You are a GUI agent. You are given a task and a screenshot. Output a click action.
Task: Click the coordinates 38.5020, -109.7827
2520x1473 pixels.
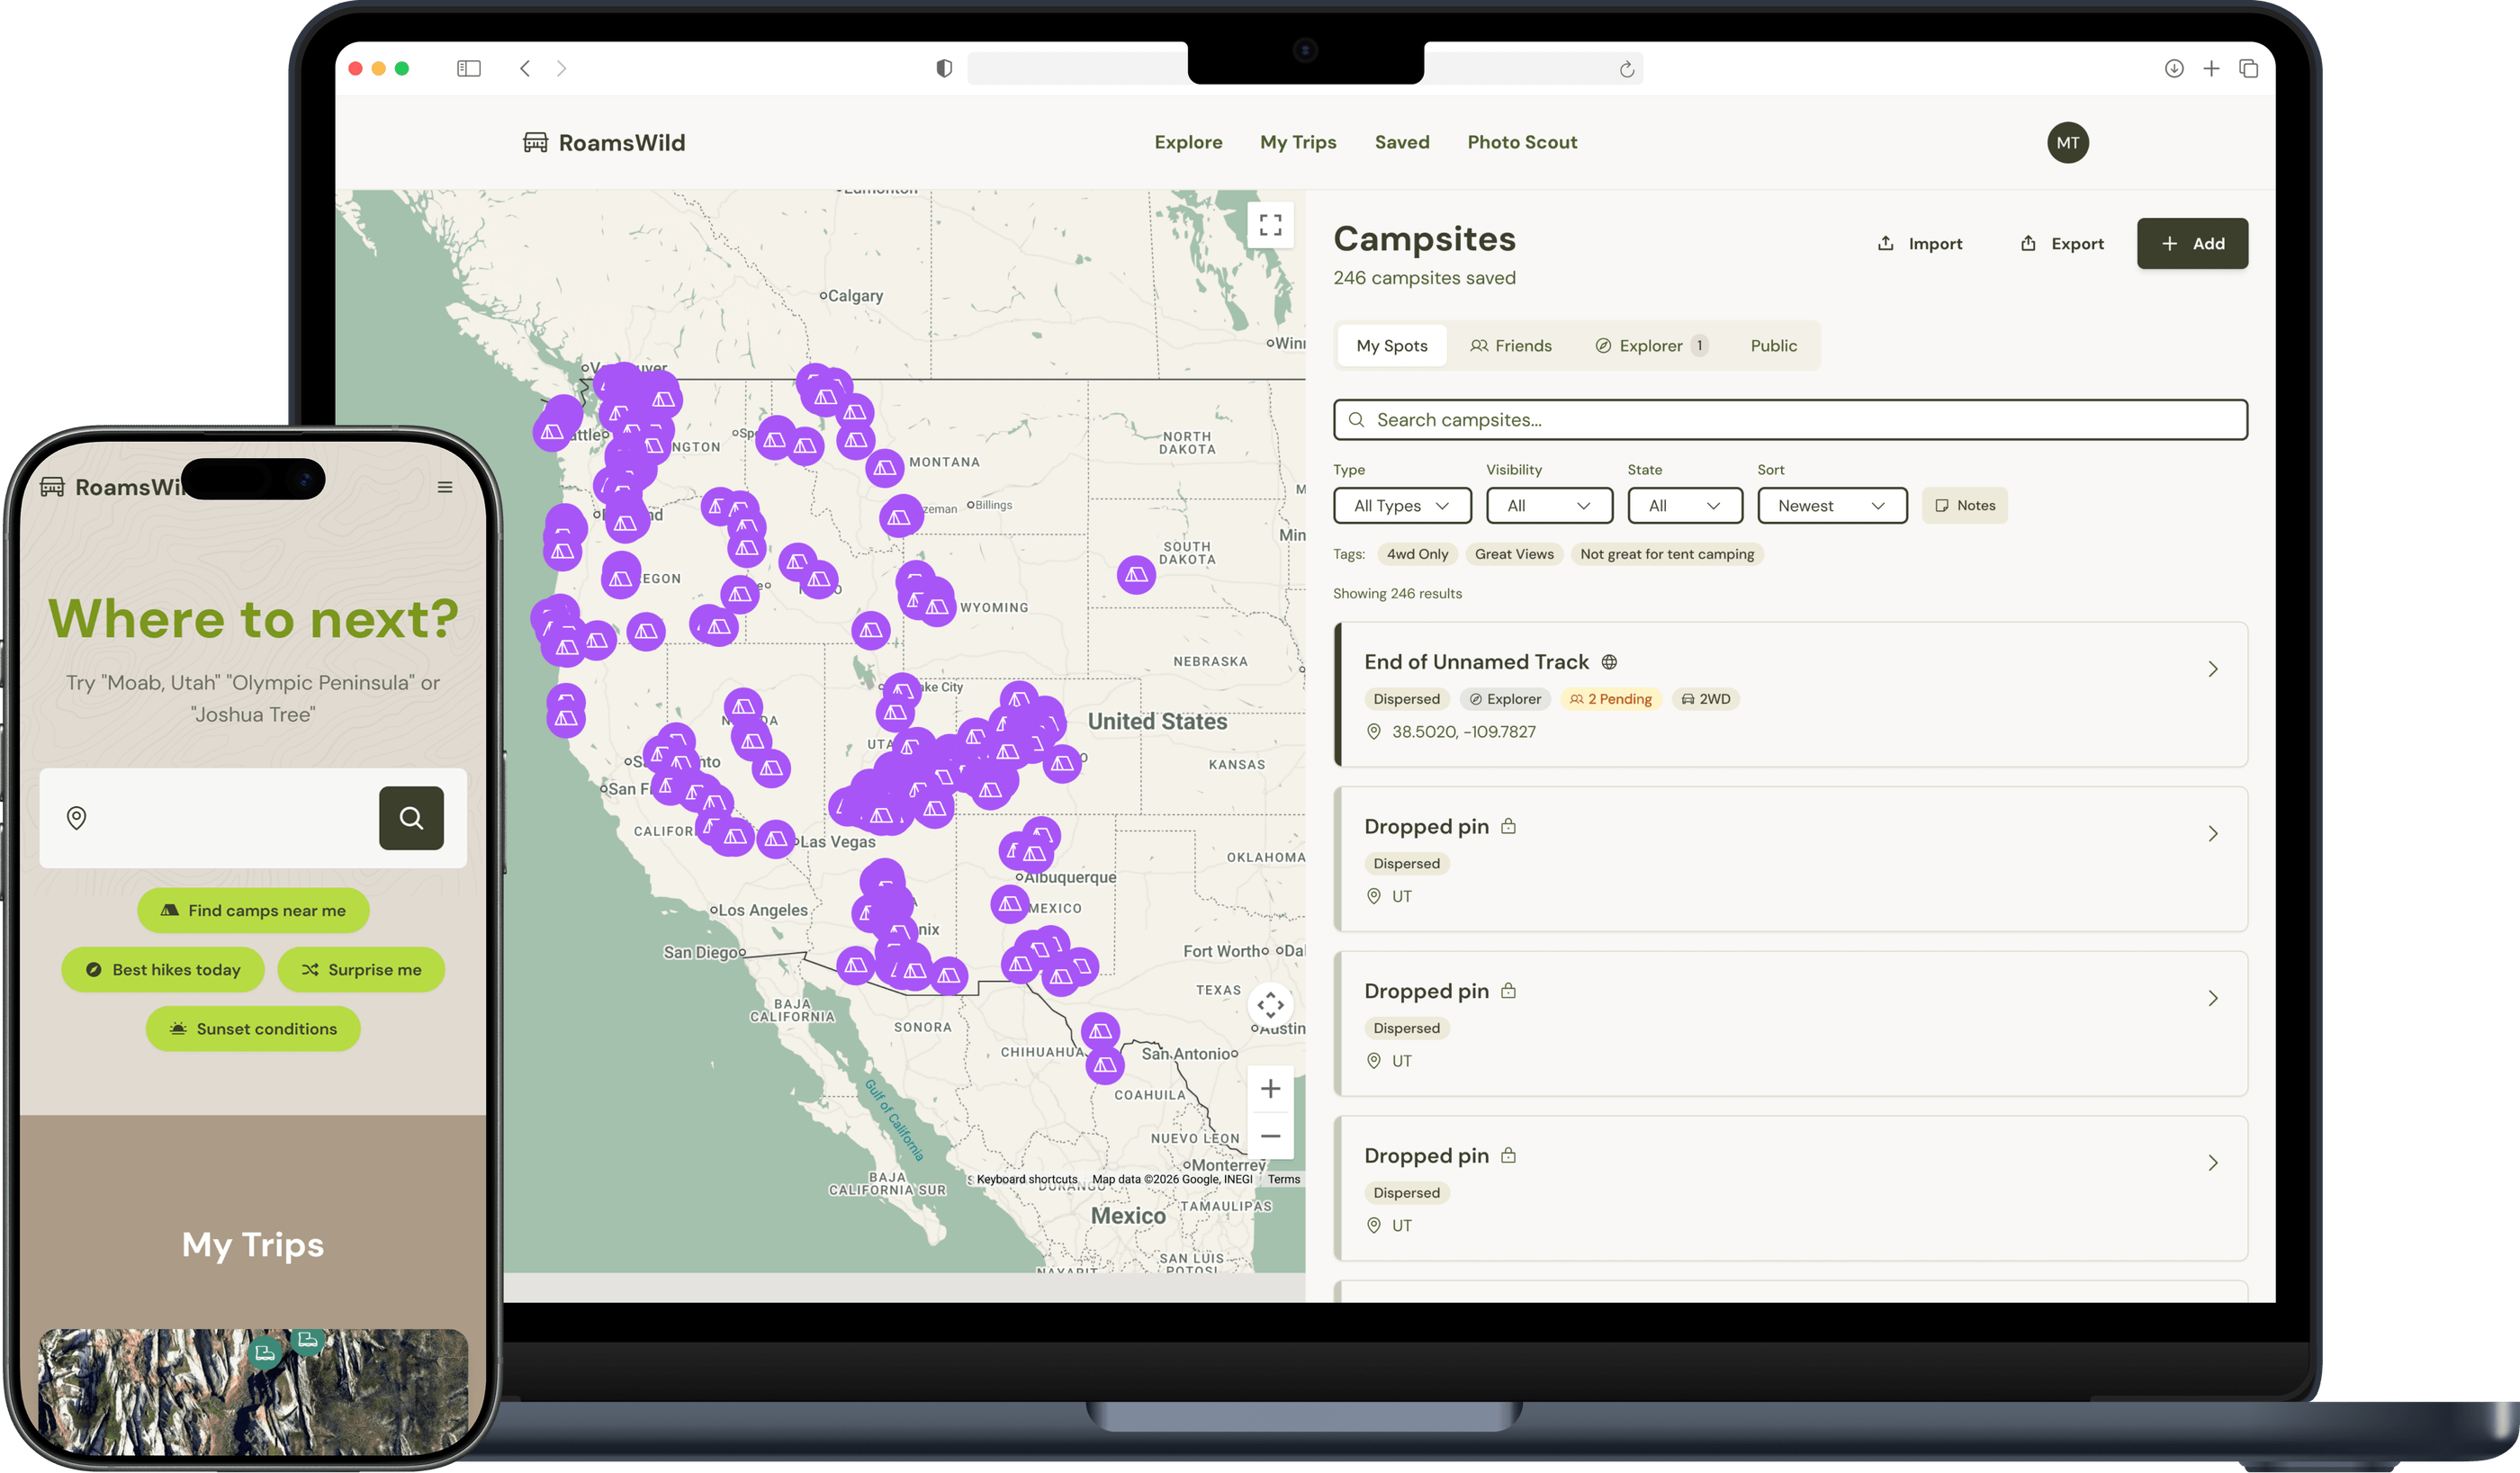[1463, 732]
